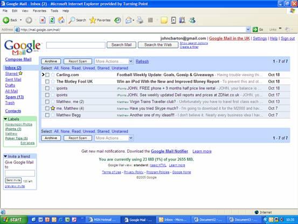The height and width of the screenshot is (224, 298).
Task: Click the Print toolbar icon
Action: pyautogui.click(x=140, y=20)
